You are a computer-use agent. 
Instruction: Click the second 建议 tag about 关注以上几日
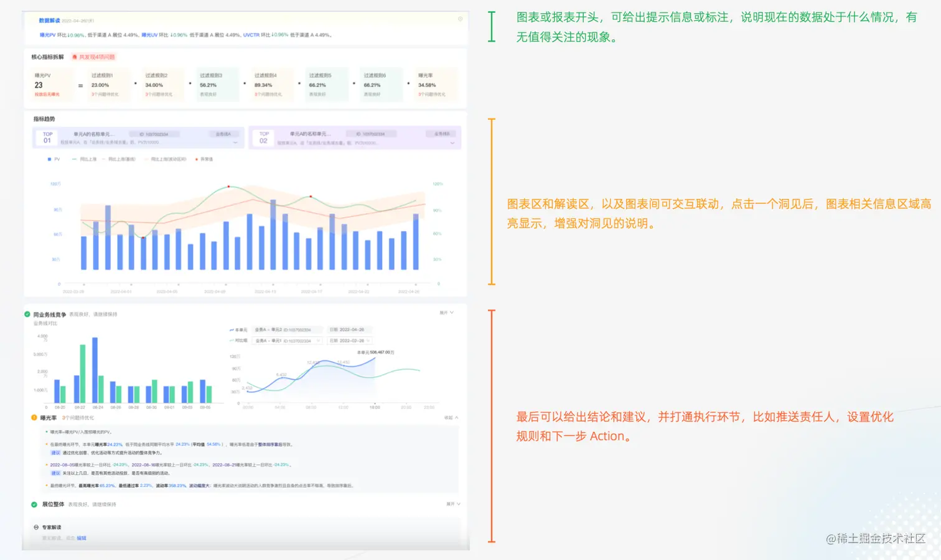(x=55, y=473)
